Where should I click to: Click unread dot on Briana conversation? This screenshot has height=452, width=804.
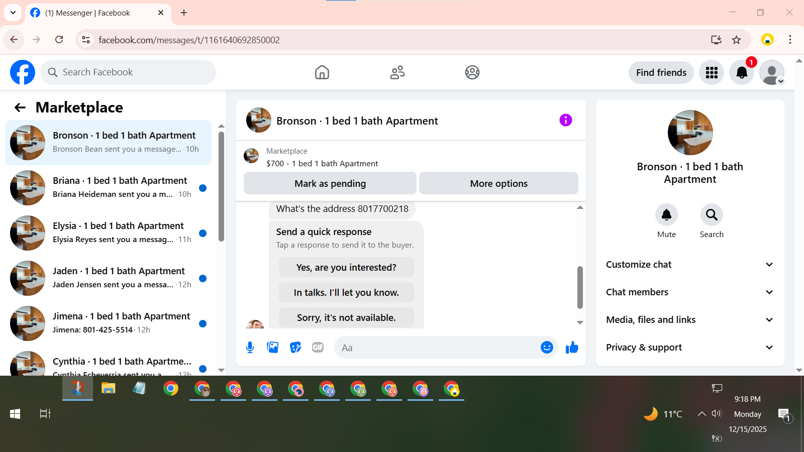(x=203, y=188)
